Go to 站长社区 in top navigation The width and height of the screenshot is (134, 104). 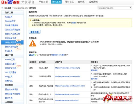[x=69, y=2]
